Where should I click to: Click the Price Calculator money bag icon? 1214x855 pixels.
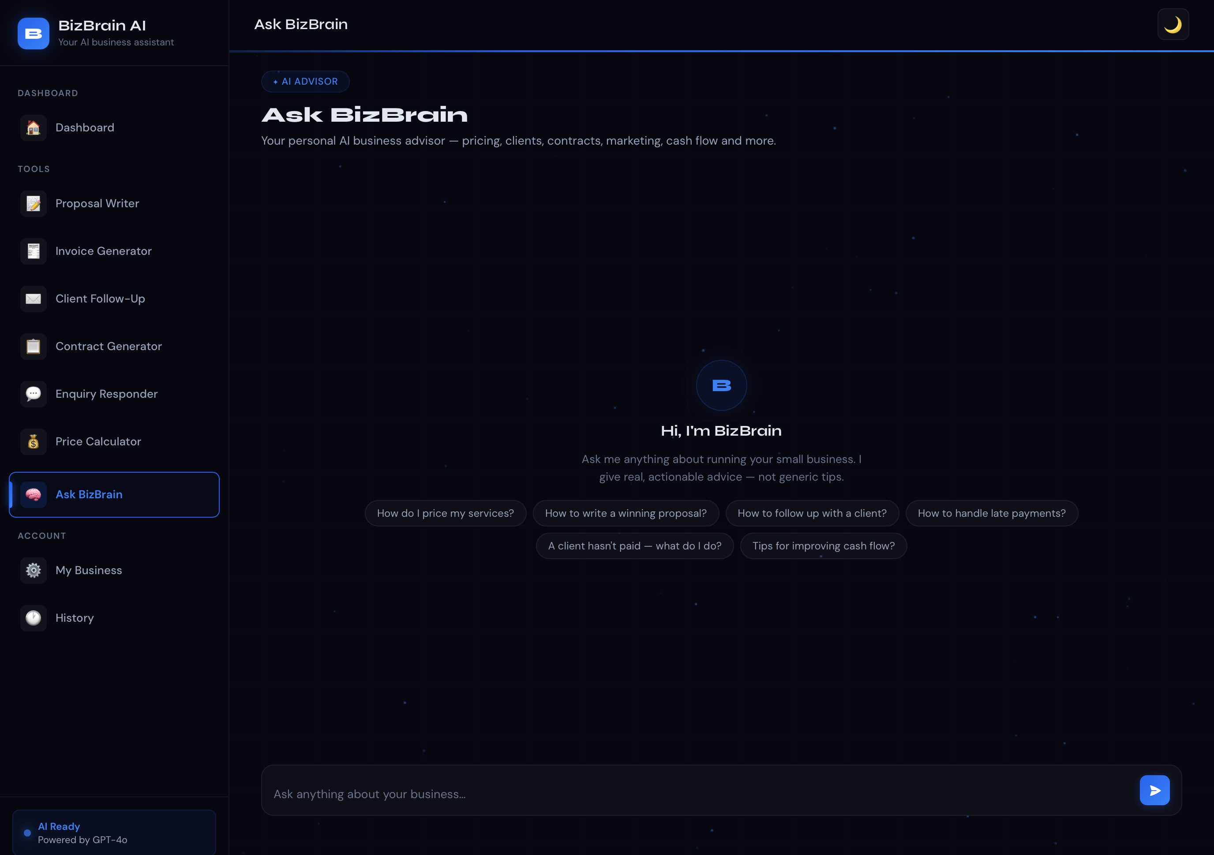[x=34, y=442]
